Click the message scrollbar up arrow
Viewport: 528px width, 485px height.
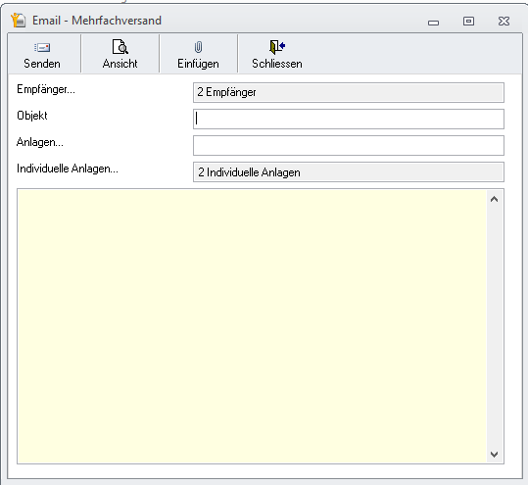(494, 199)
